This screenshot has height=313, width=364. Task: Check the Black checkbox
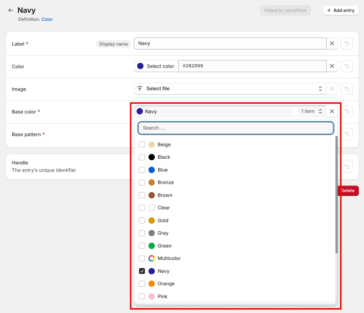point(142,157)
